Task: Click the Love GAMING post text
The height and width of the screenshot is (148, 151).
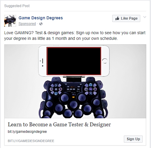Action: click(x=75, y=36)
